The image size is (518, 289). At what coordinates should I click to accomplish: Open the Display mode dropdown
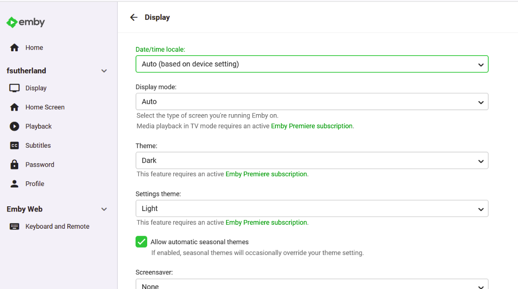point(312,102)
